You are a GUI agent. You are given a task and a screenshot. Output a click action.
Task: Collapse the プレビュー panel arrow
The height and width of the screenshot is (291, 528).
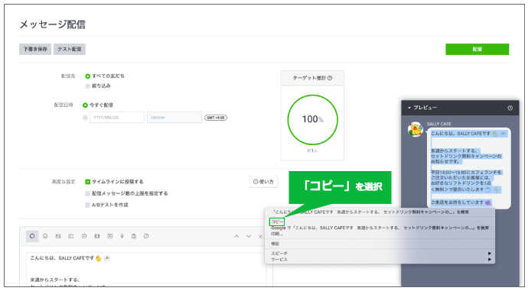pyautogui.click(x=409, y=108)
